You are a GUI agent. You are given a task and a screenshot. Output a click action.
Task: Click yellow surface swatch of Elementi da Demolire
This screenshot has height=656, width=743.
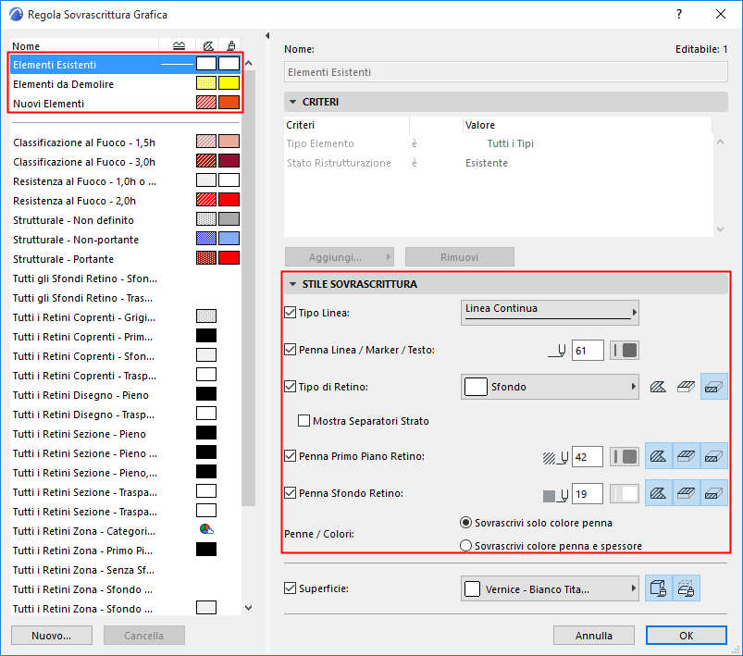pos(229,83)
